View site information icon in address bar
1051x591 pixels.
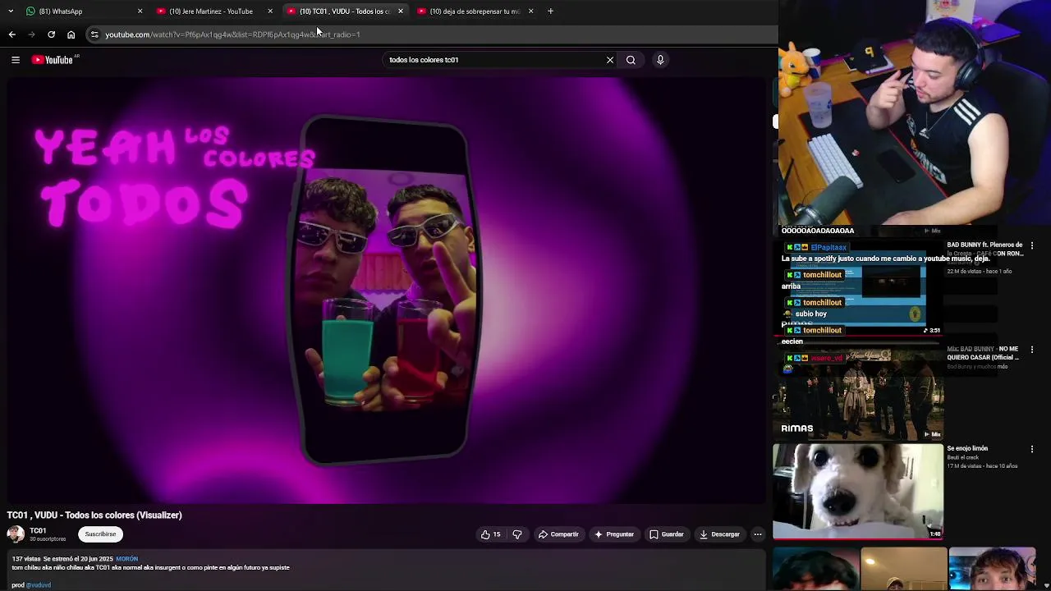pyautogui.click(x=94, y=34)
